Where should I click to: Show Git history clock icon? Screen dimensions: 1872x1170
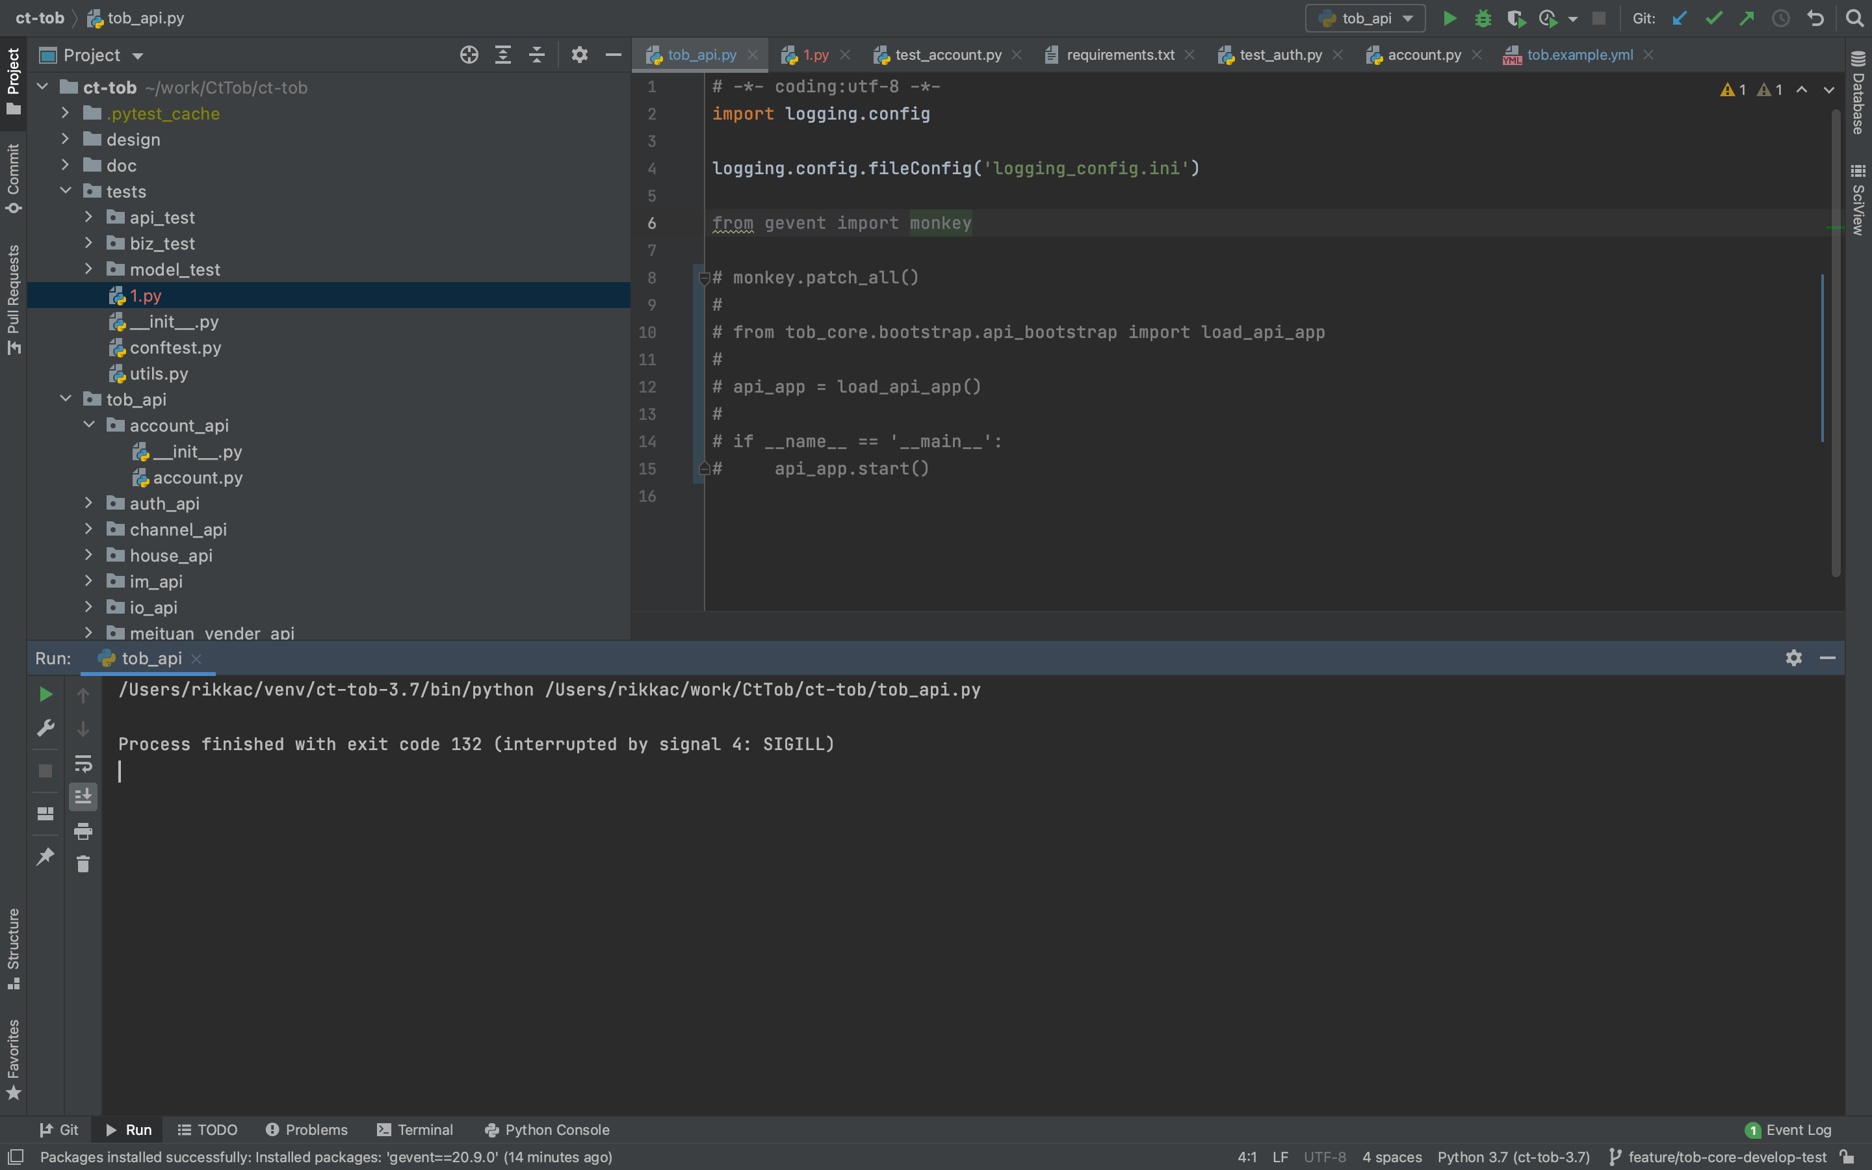(1781, 19)
